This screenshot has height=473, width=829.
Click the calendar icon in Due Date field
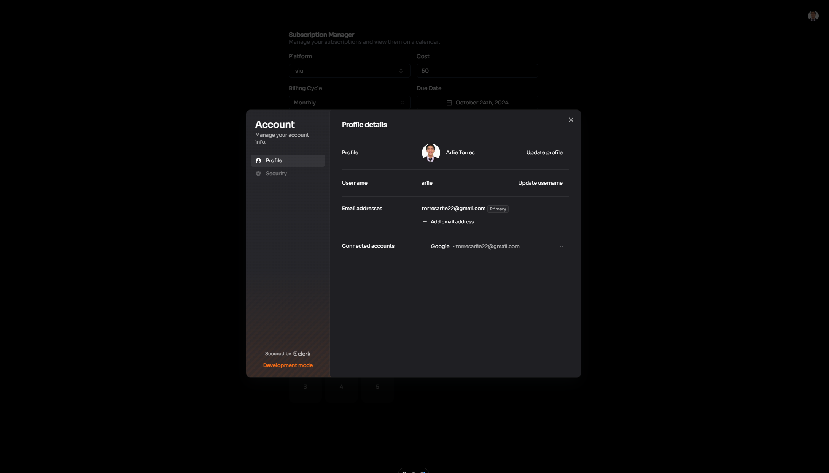click(x=449, y=102)
